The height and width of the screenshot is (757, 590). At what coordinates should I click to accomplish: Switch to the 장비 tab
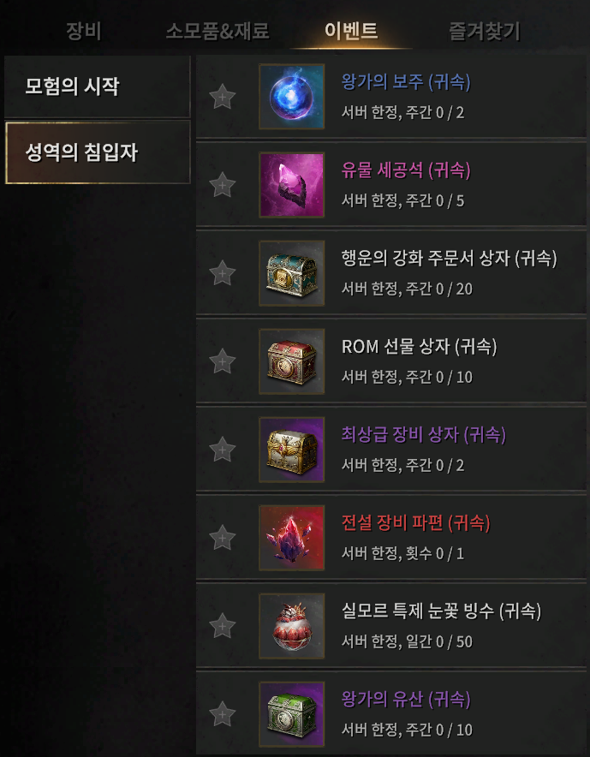(84, 32)
